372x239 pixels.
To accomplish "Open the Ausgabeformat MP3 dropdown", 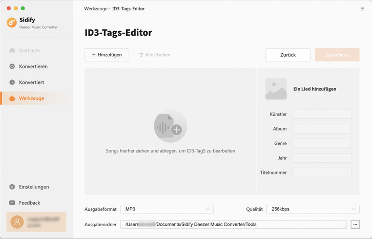I will 167,209.
